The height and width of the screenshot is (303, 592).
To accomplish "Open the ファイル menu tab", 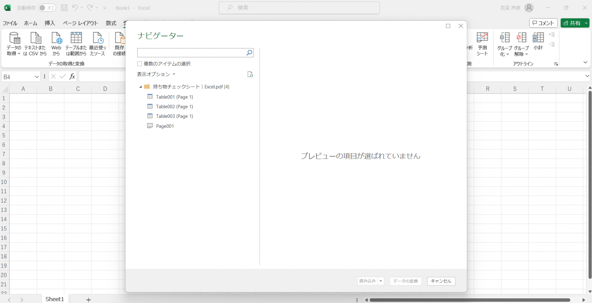I will click(x=10, y=23).
